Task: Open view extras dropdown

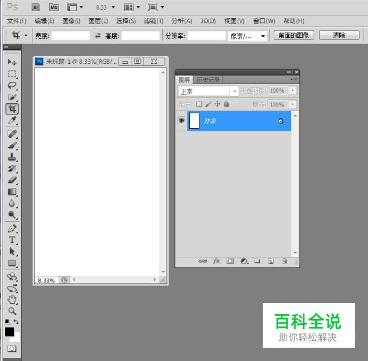Action: pyautogui.click(x=75, y=7)
